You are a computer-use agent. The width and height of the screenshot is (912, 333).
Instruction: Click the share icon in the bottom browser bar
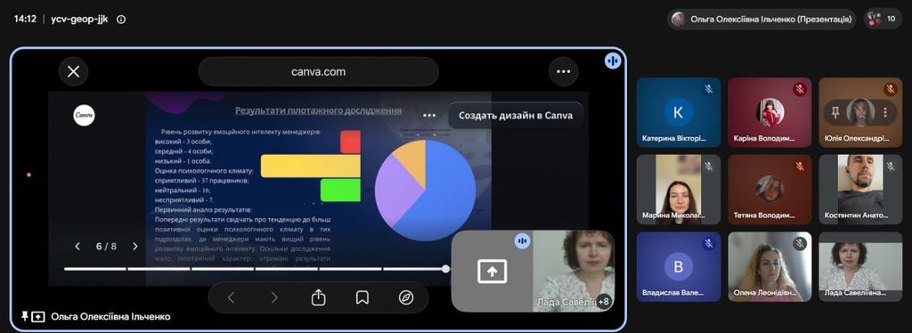click(x=318, y=297)
